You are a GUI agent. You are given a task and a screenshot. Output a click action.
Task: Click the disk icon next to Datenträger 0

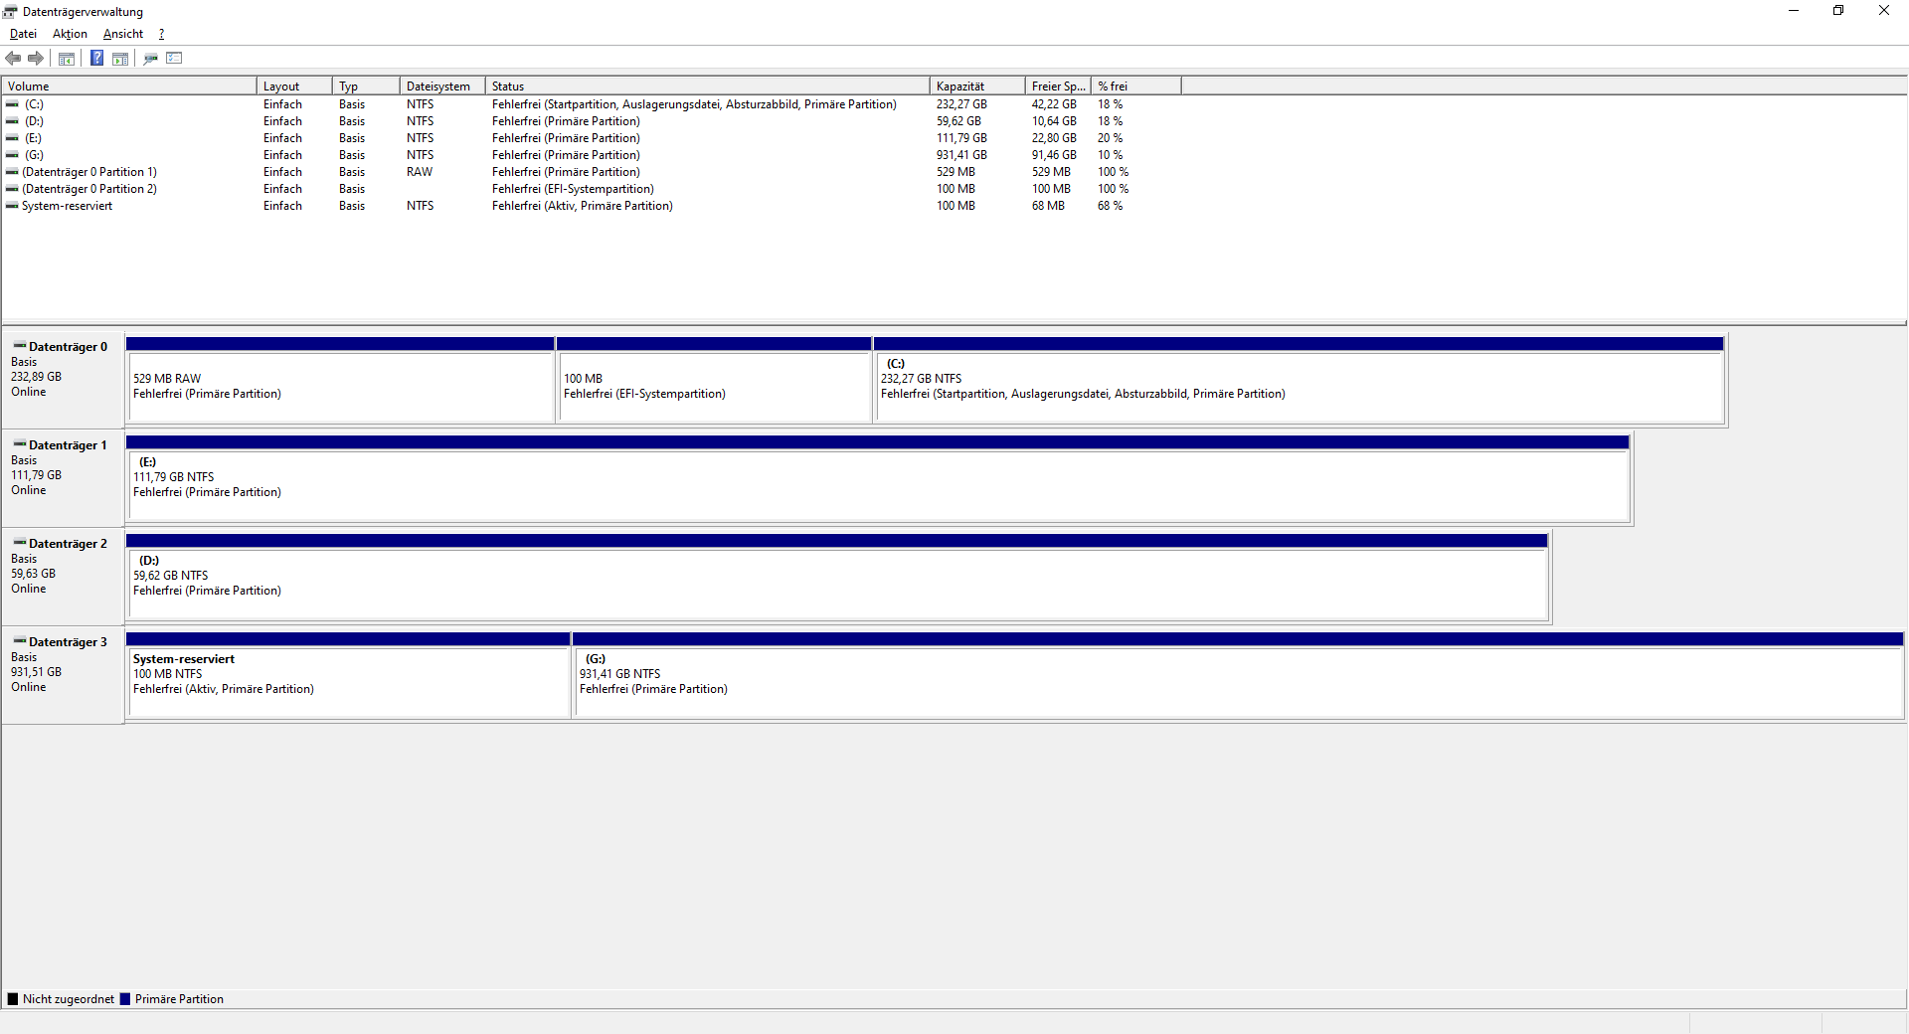tap(20, 346)
